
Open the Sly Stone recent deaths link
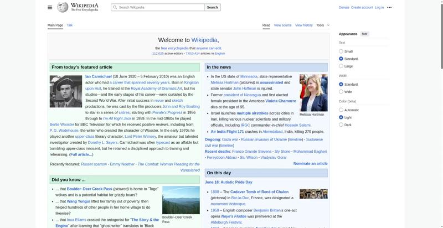click(x=282, y=152)
